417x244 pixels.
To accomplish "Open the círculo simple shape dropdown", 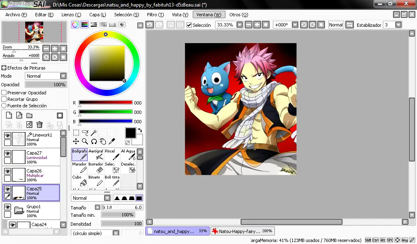I will tap(116, 233).
